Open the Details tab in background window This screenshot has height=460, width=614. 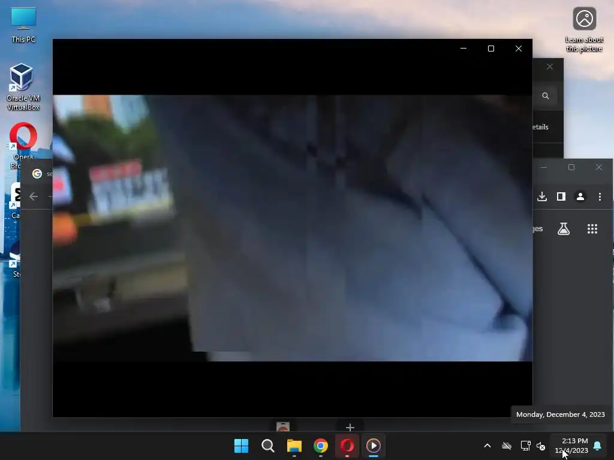(x=540, y=127)
